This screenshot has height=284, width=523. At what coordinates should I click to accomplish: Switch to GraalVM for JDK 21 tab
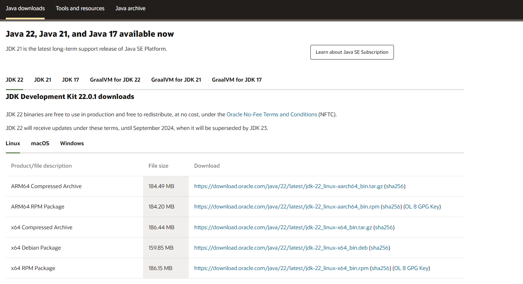176,80
